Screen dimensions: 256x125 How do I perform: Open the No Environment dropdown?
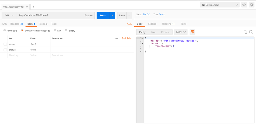(x=220, y=5)
